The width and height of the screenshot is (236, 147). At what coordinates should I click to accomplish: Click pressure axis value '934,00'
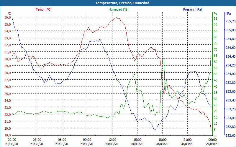230,74
